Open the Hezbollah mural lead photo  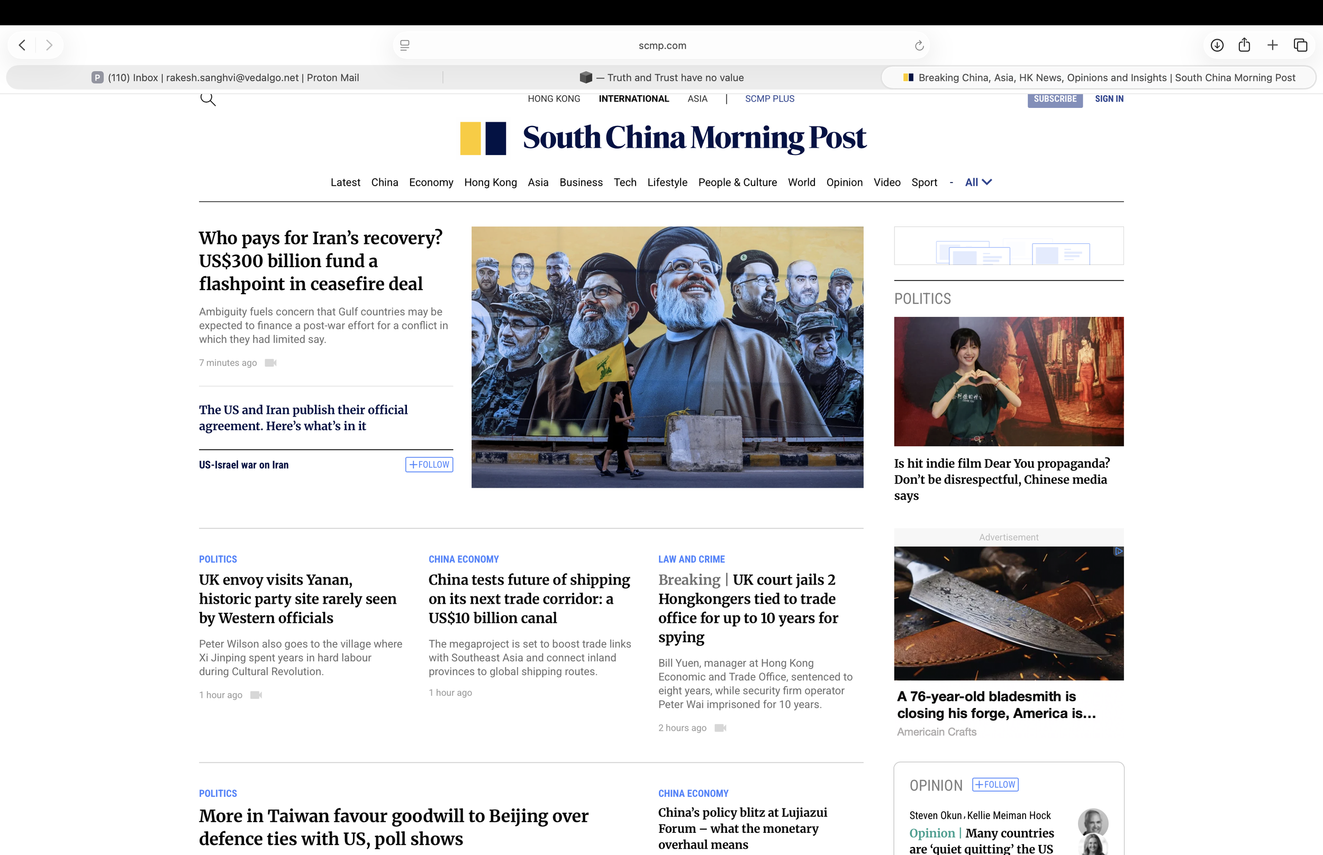click(667, 357)
